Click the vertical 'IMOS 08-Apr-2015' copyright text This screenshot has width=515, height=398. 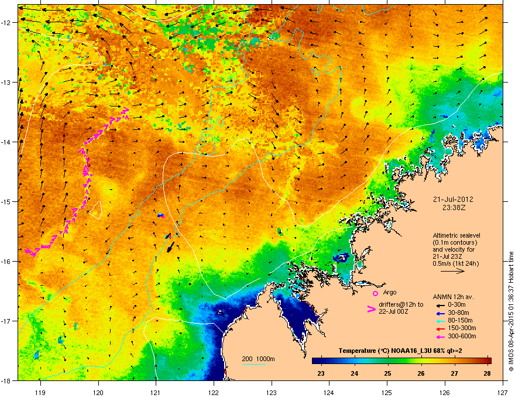(x=511, y=311)
